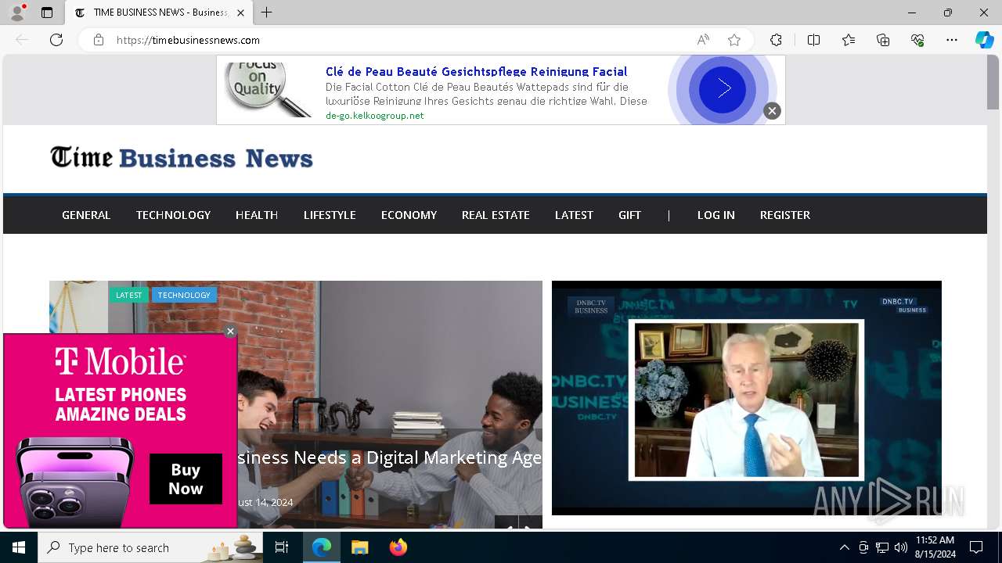
Task: Add page to favorites star icon
Action: [734, 40]
